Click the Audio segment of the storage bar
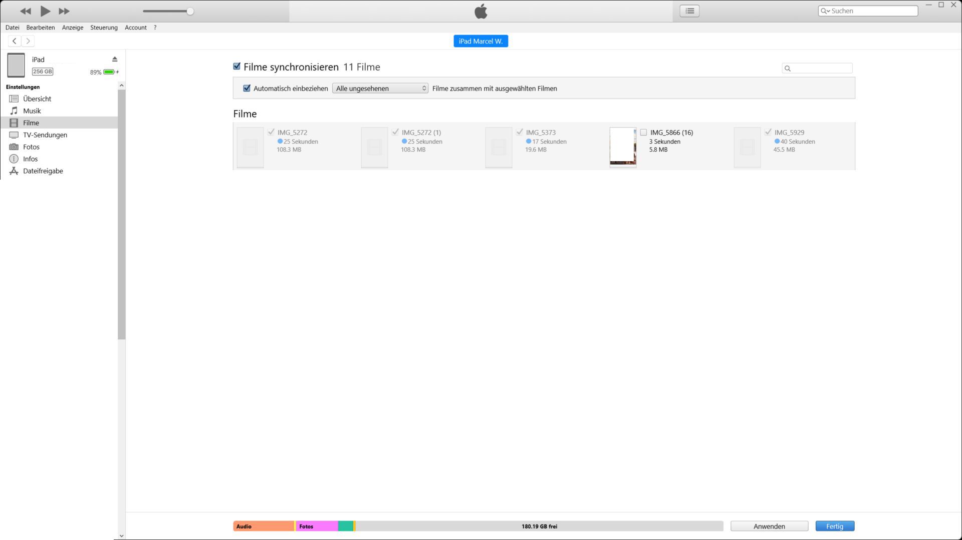Screen dimensions: 962x540 pyautogui.click(x=264, y=526)
